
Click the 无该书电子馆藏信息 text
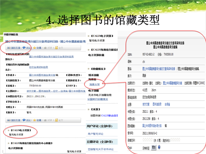[x=100, y=95]
